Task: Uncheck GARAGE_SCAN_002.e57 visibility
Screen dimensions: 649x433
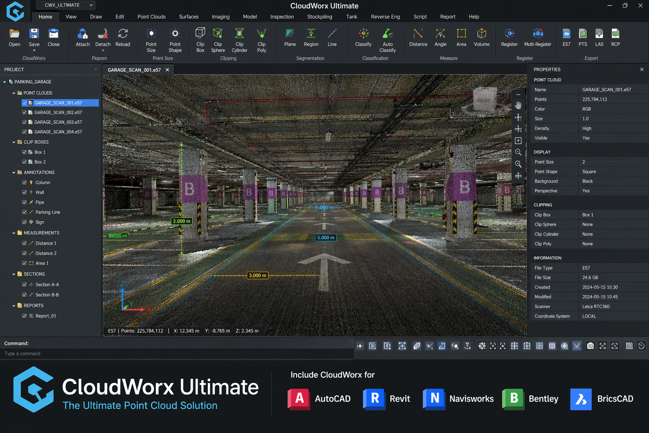Action: tap(25, 112)
